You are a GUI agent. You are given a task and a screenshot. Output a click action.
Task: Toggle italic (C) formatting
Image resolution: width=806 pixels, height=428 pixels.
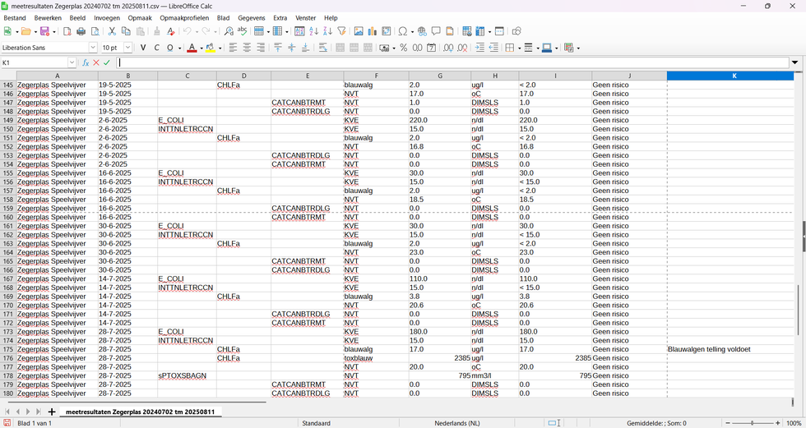click(x=157, y=48)
